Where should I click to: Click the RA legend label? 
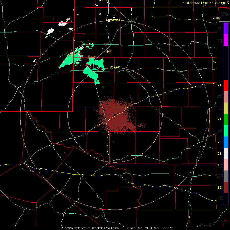(x=219, y=131)
